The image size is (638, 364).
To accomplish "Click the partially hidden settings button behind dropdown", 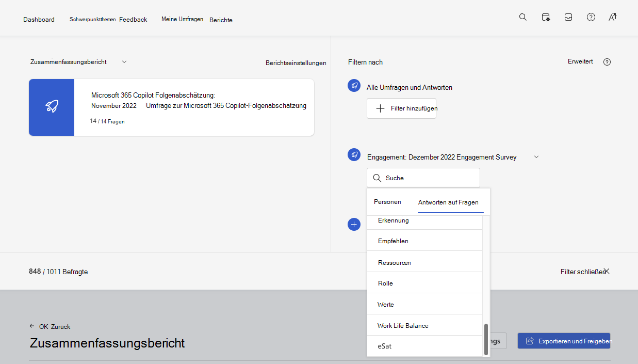I will click(x=498, y=341).
